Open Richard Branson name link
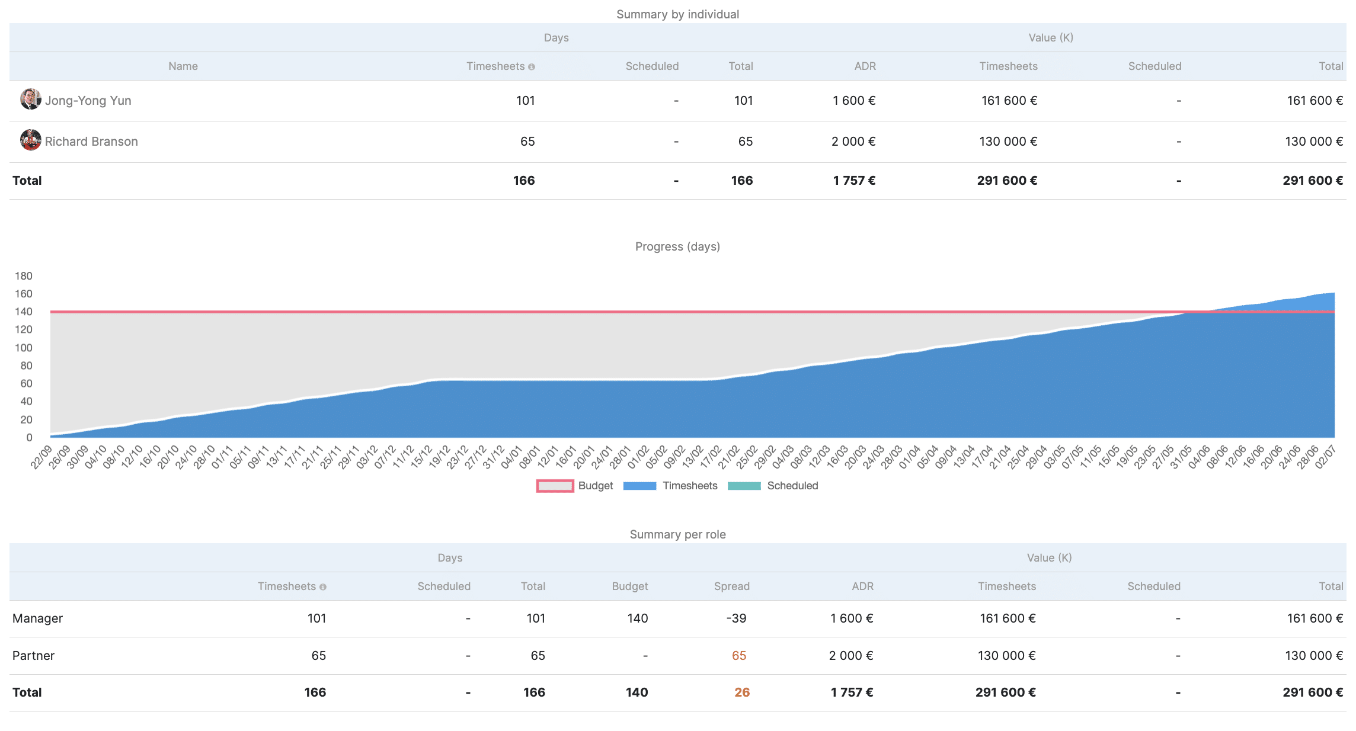Screen dimensions: 1356x731 pyautogui.click(x=91, y=142)
